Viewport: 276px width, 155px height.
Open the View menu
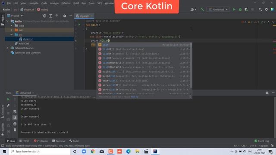(23, 3)
